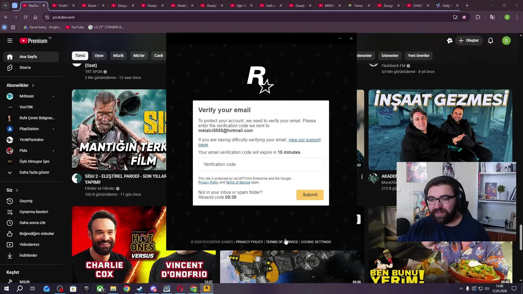
Task: Go back using browser back arrow
Action: pos(6,17)
